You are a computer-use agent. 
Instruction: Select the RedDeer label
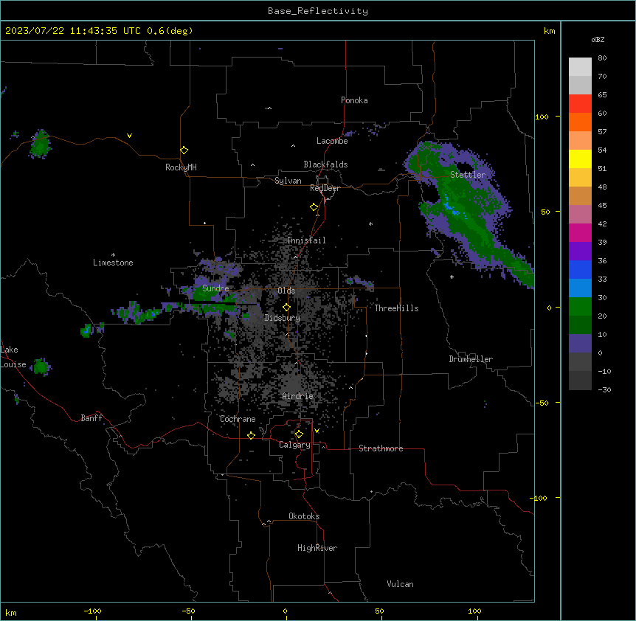(x=325, y=188)
